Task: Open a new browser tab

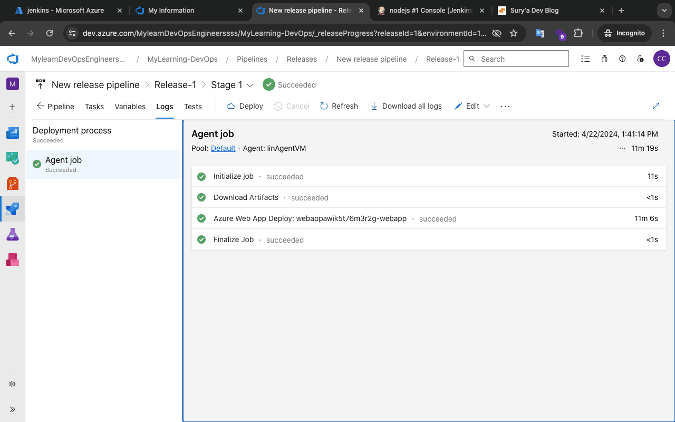Action: pos(621,11)
